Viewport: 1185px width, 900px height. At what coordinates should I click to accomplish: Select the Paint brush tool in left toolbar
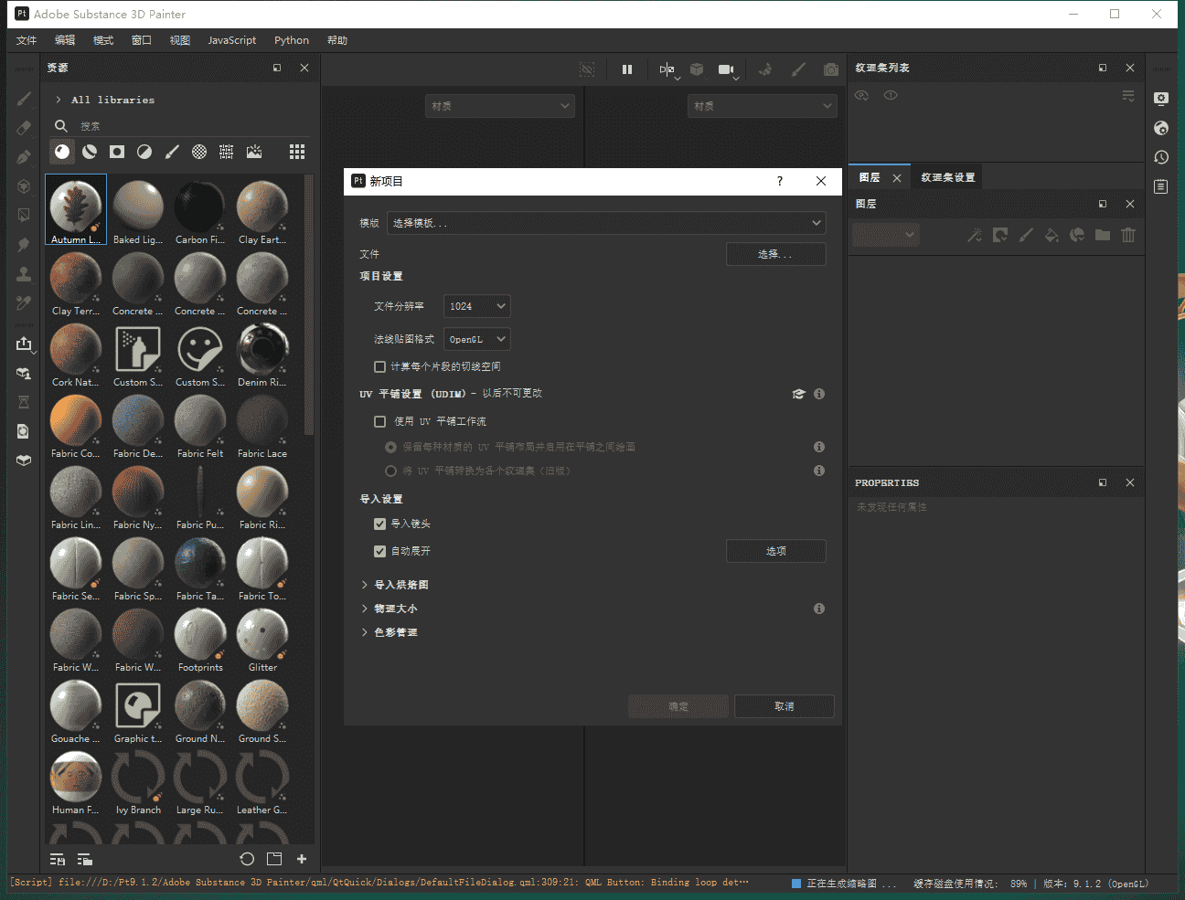[x=24, y=99]
